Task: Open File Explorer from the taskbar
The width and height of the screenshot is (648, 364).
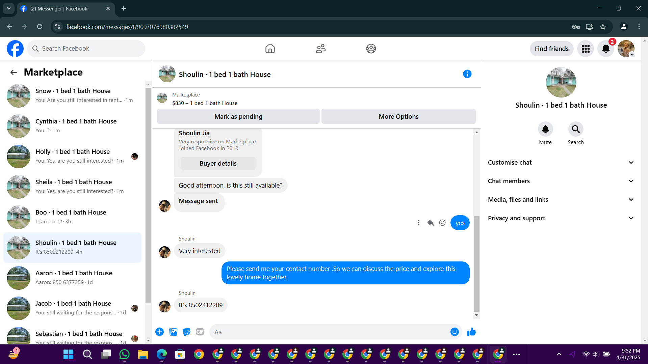Action: click(x=143, y=354)
